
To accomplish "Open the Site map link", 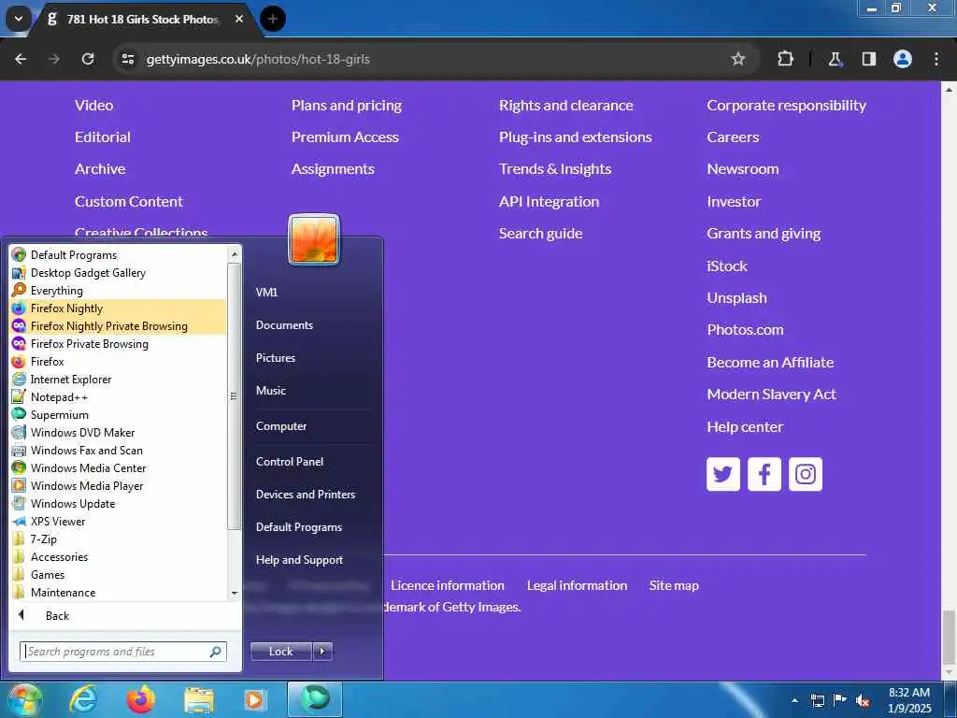I will tap(674, 585).
